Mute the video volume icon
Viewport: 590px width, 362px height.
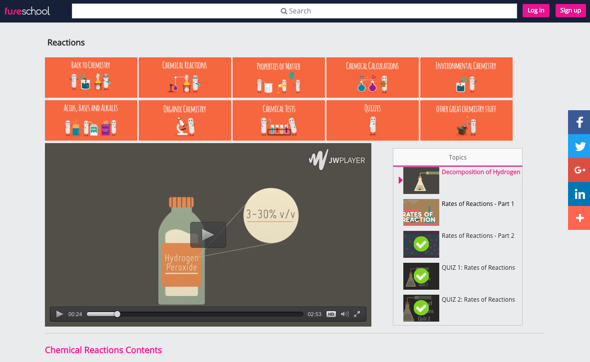point(344,314)
